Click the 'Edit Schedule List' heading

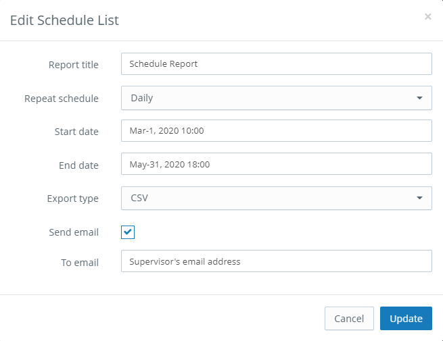coord(64,20)
